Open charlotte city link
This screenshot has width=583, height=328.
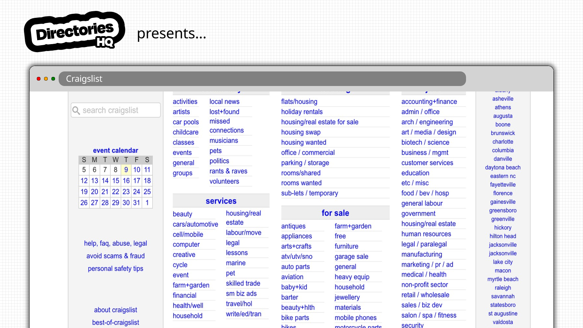tap(503, 142)
